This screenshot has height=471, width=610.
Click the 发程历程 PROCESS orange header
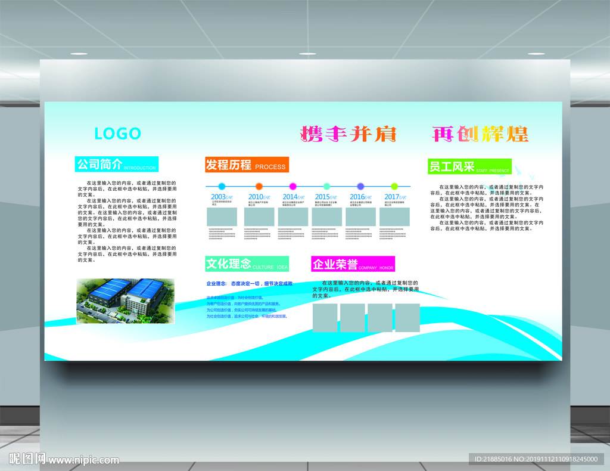pyautogui.click(x=247, y=165)
